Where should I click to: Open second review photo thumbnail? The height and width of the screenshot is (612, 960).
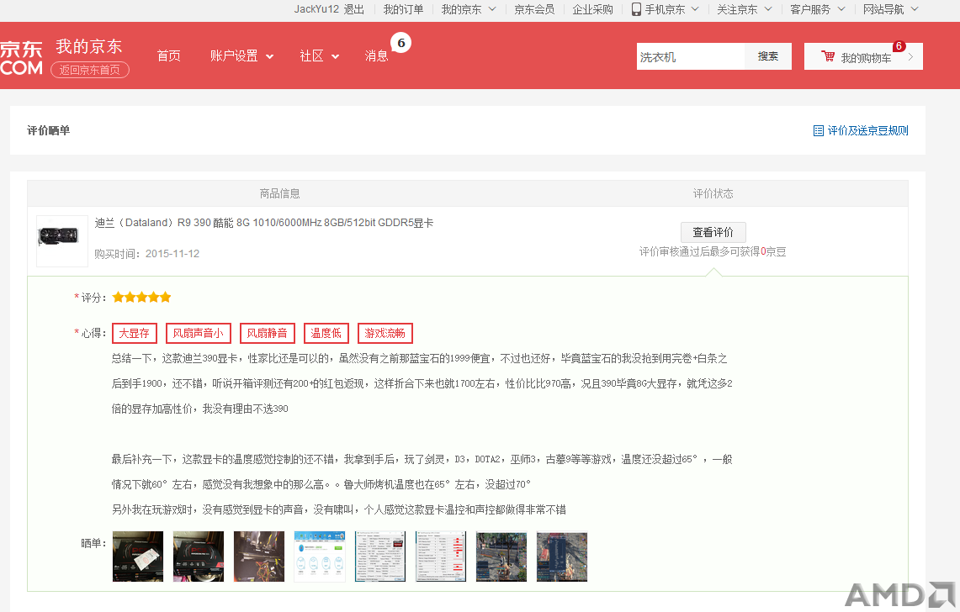(199, 557)
